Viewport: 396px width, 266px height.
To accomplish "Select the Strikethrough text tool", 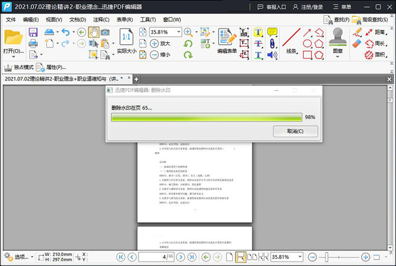I will pyautogui.click(x=258, y=44).
